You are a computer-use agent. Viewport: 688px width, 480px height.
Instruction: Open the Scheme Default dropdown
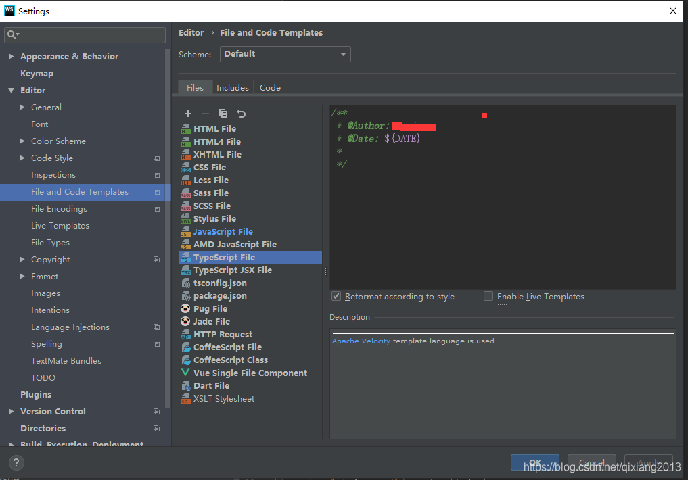285,54
